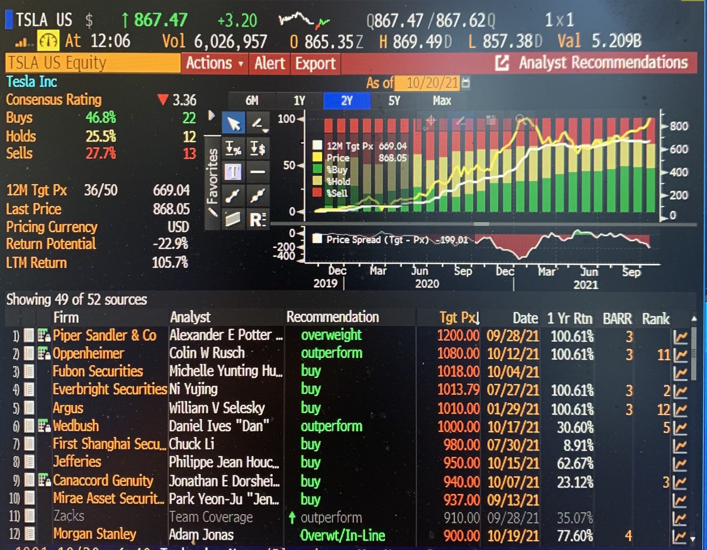Click the white 12M Tgt Px legend swatch
Image resolution: width=707 pixels, height=550 pixels.
coord(317,145)
